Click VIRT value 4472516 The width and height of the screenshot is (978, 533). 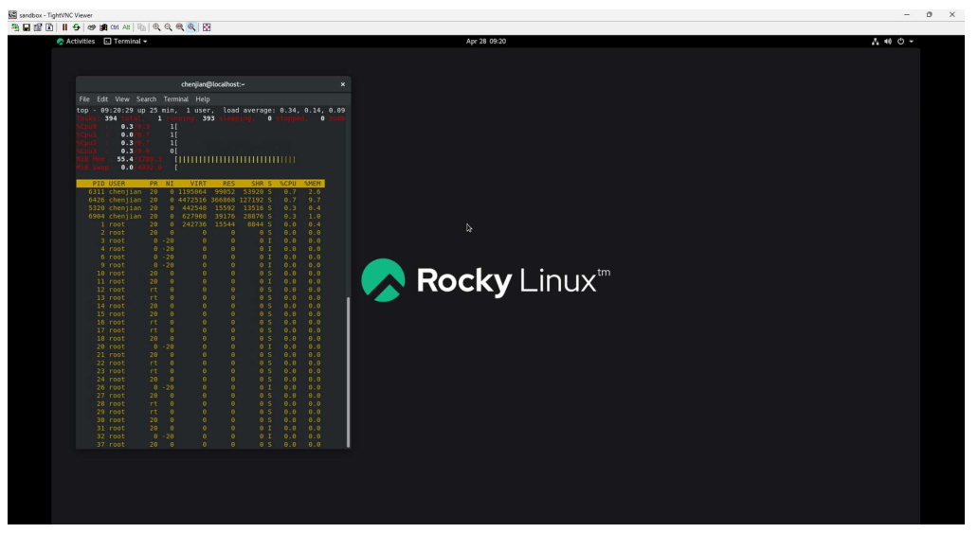click(192, 200)
